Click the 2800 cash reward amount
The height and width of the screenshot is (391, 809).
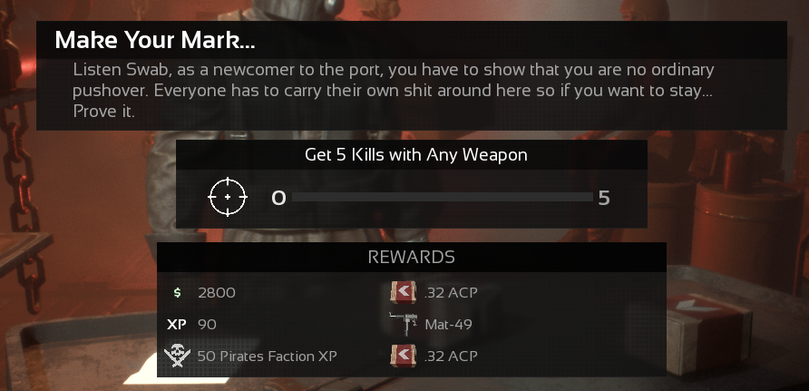(217, 292)
